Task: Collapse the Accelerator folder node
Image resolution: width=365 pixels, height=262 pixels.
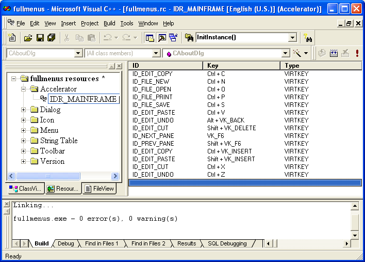Action: 23,89
